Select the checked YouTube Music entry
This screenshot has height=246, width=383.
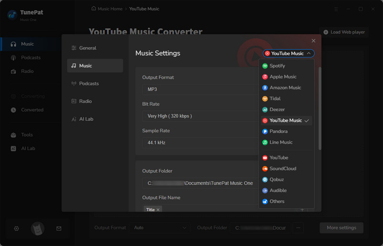click(x=286, y=121)
